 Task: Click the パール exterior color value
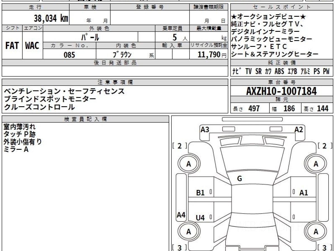coord(90,37)
